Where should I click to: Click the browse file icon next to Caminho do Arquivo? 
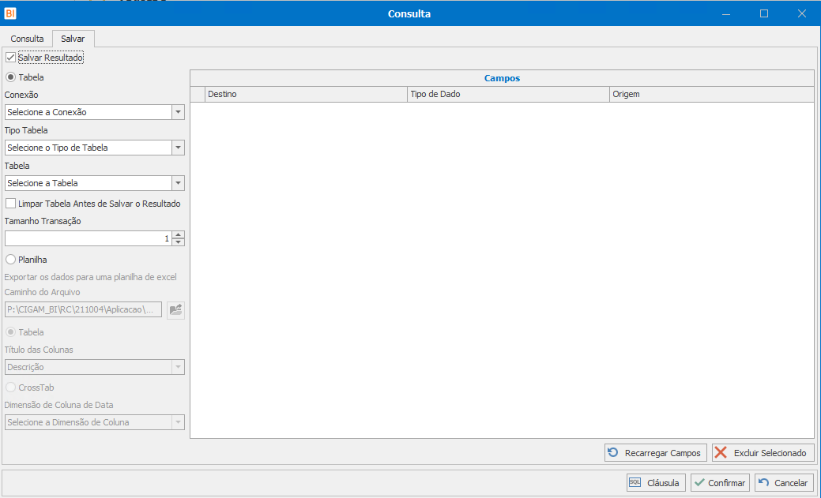coord(176,309)
